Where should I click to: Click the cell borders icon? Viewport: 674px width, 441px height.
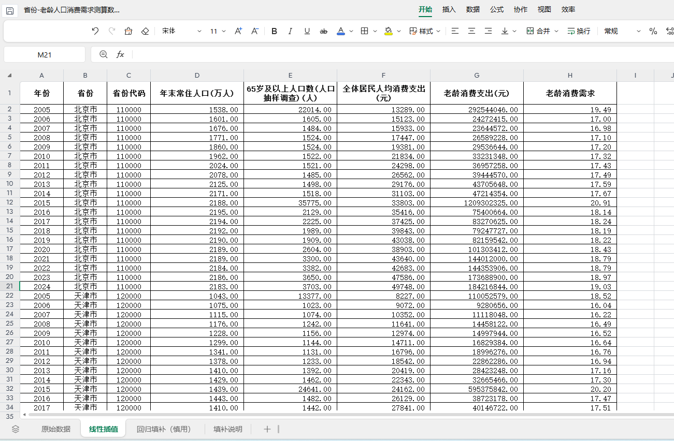(x=365, y=31)
